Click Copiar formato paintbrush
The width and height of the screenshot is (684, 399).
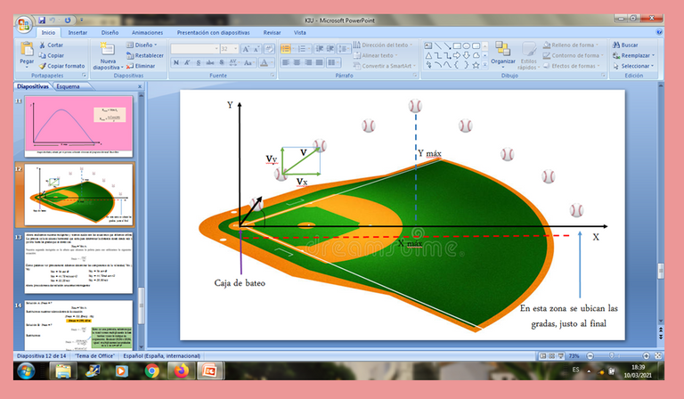click(x=42, y=66)
